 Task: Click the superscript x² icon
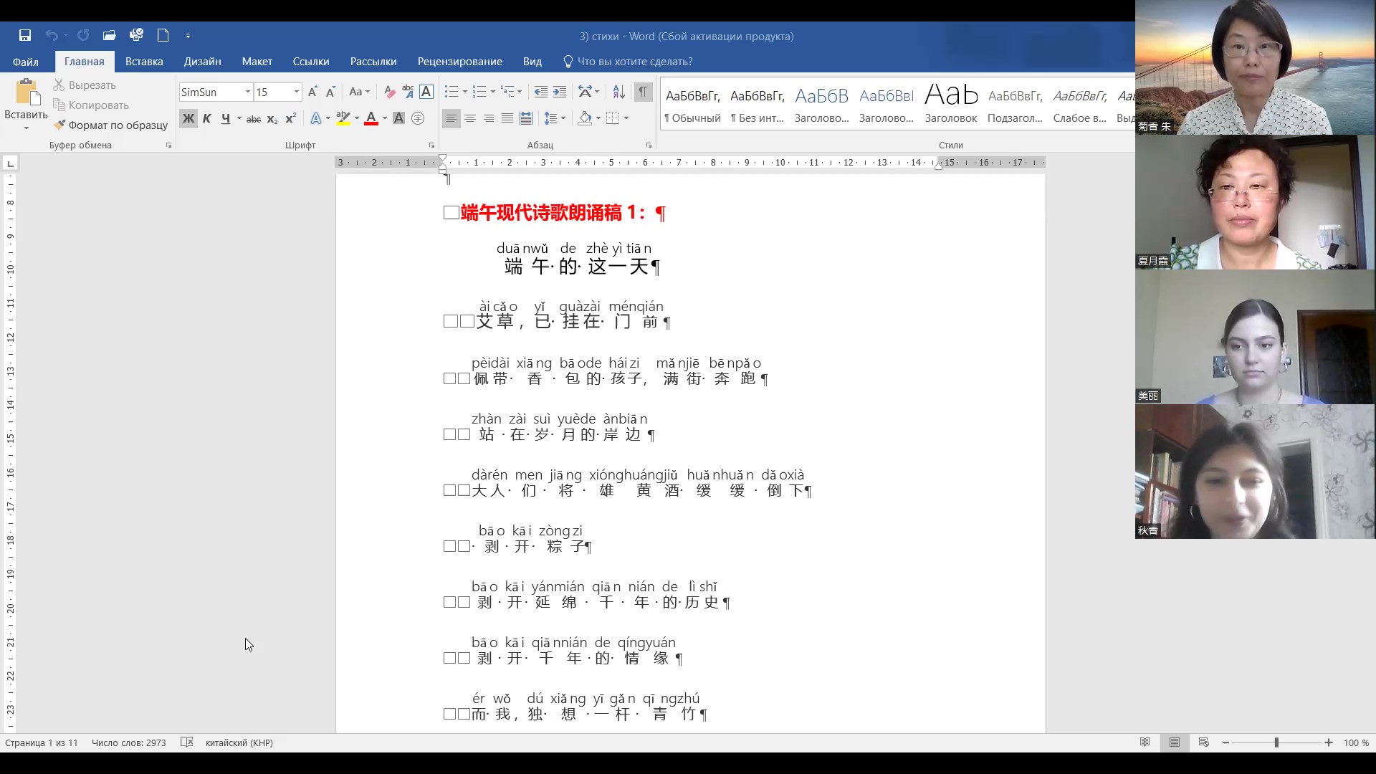290,119
